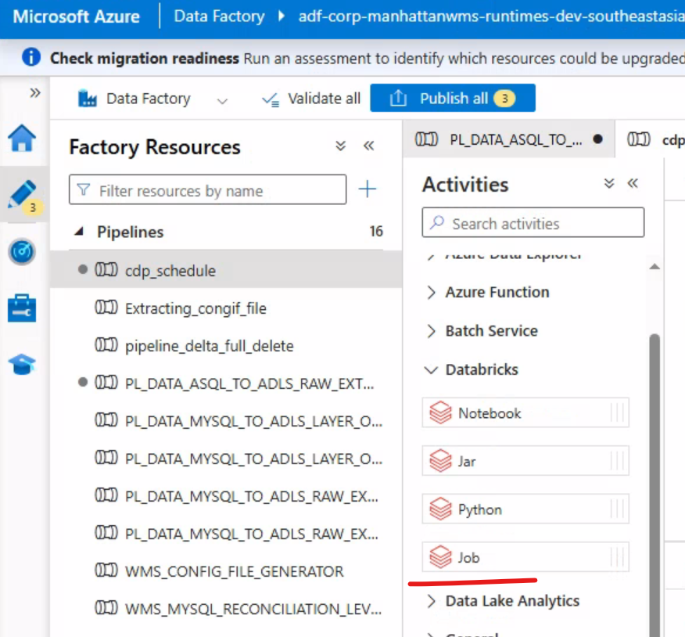The image size is (685, 637).
Task: Click the Python activity Databricks icon
Action: 440,509
